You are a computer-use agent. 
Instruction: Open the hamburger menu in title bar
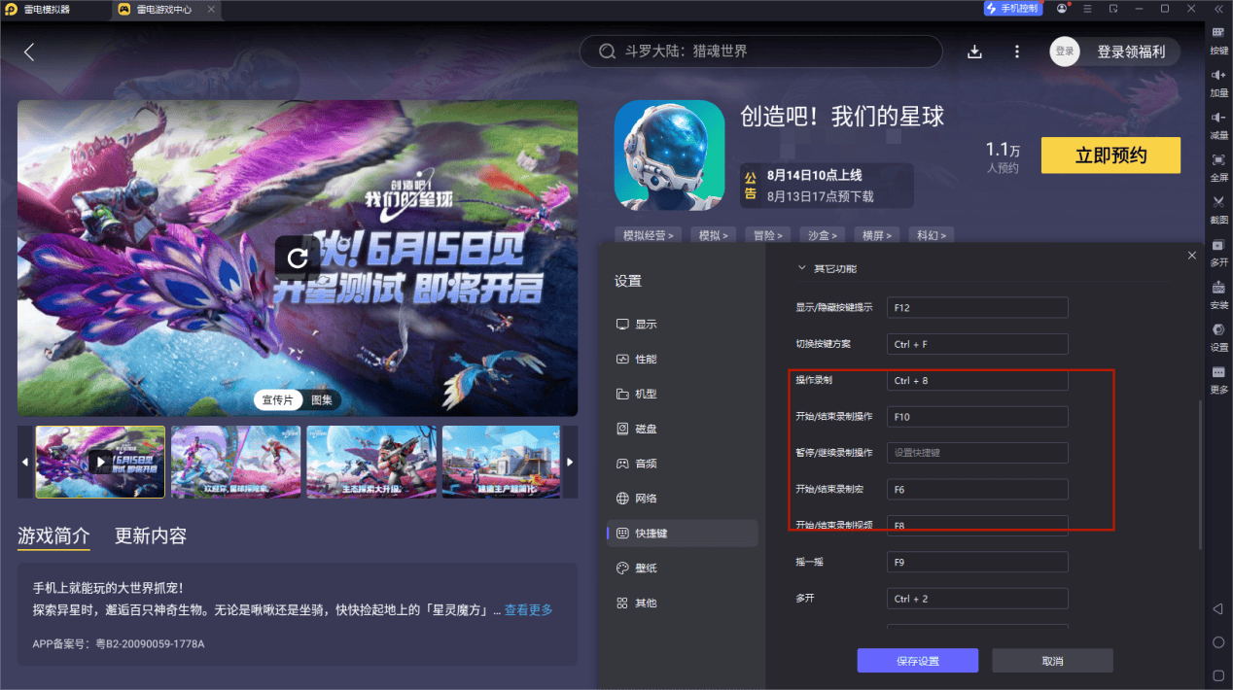(x=1087, y=9)
